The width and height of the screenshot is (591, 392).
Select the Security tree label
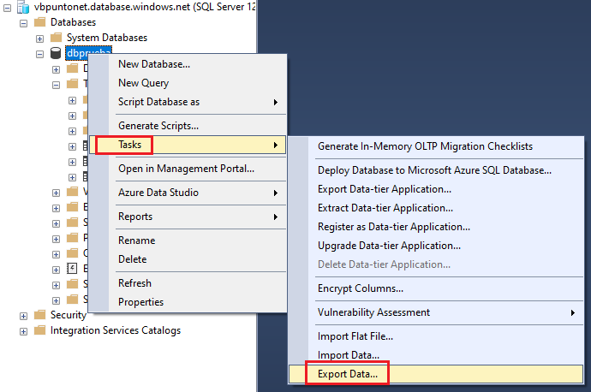coord(69,315)
